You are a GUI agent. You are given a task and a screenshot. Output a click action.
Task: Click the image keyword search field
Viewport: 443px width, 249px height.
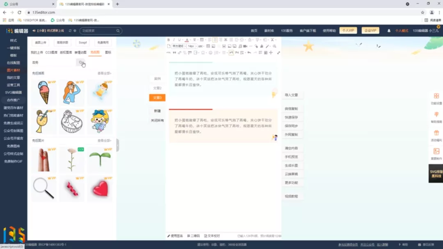(x=53, y=62)
